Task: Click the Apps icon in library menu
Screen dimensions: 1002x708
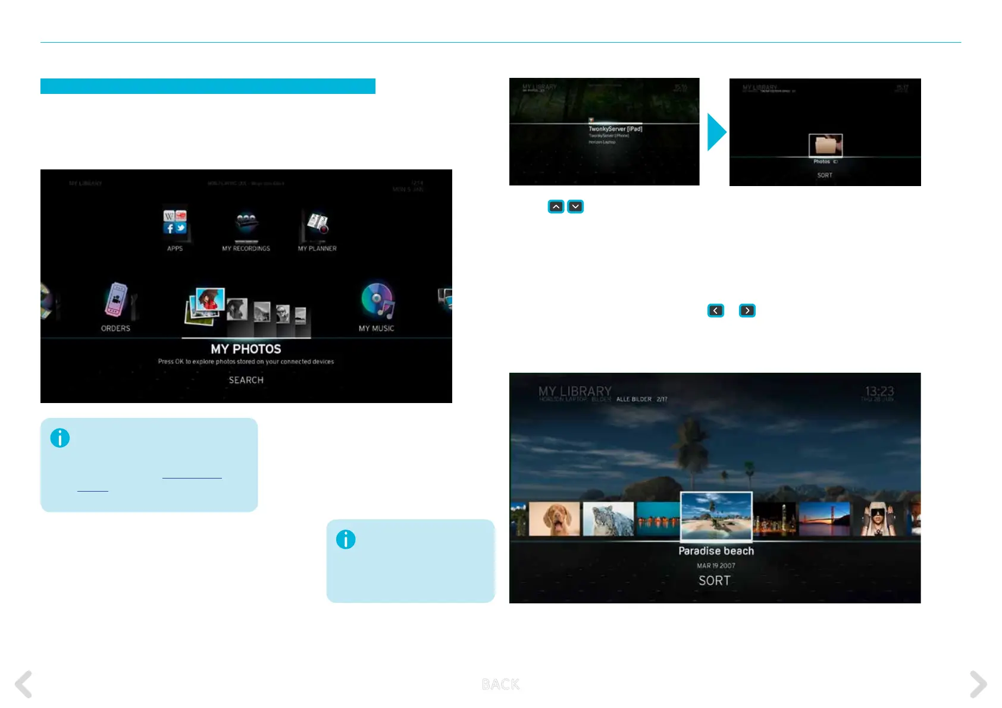Action: pyautogui.click(x=175, y=224)
